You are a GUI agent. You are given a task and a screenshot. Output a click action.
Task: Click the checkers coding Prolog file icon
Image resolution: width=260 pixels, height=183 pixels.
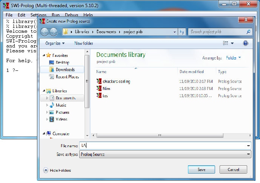[99, 81]
